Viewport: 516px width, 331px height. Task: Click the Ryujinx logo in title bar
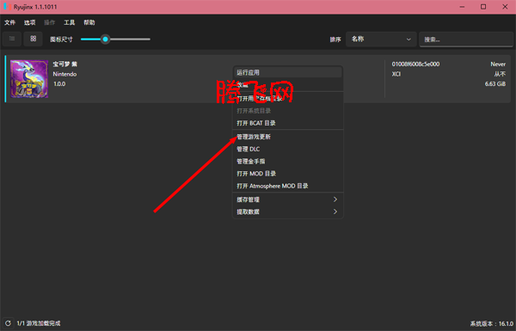[7, 7]
